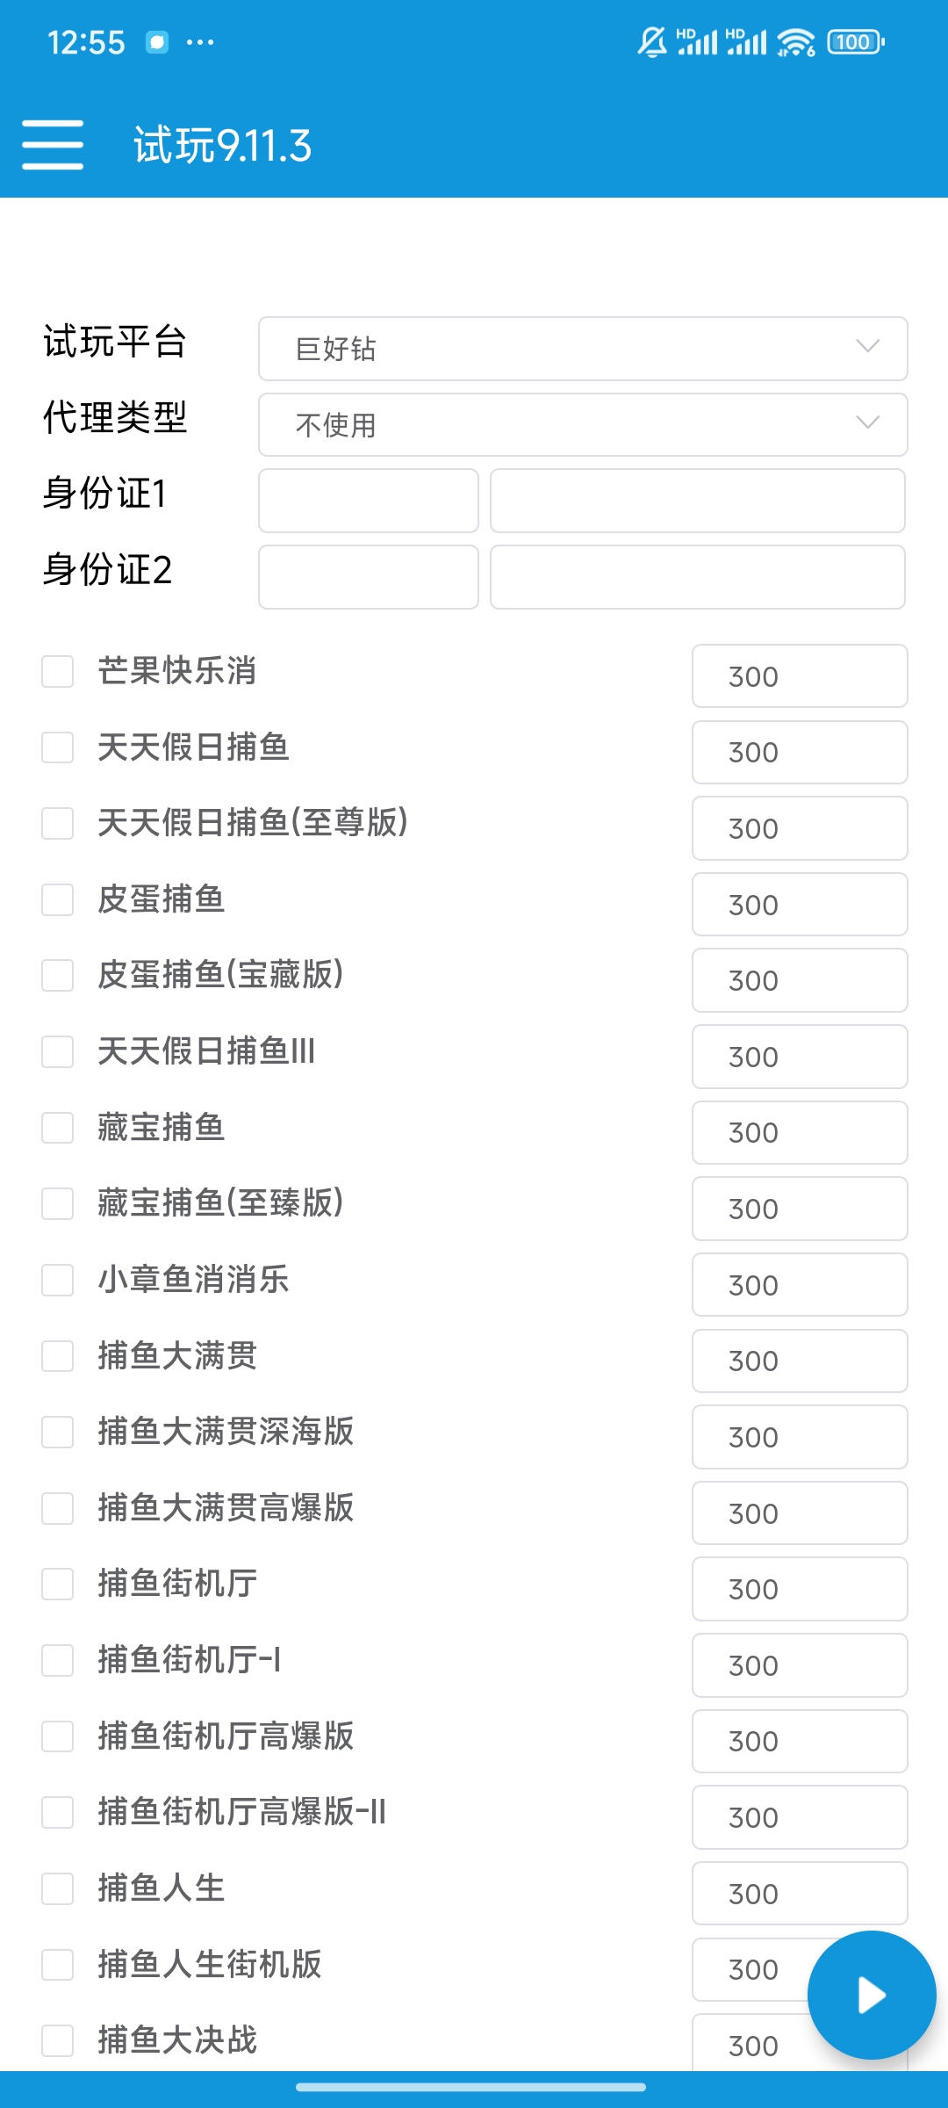Tap the 捕鱼人生 game label

click(x=162, y=1888)
